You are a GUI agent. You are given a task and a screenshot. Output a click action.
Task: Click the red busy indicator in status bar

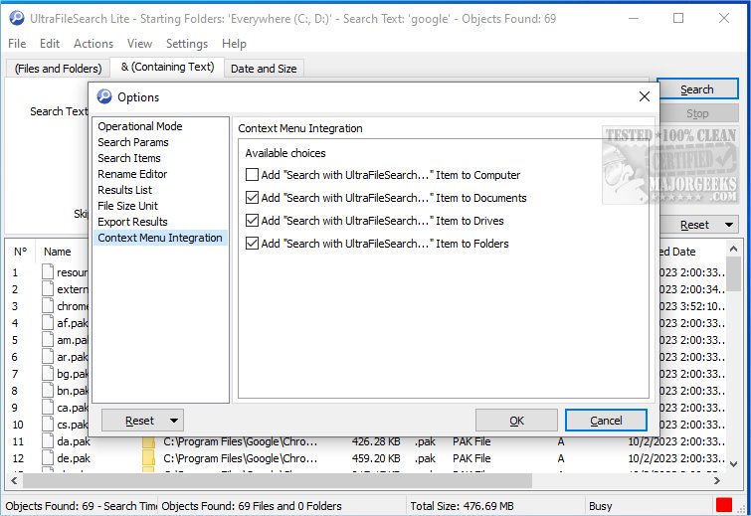[x=724, y=505]
